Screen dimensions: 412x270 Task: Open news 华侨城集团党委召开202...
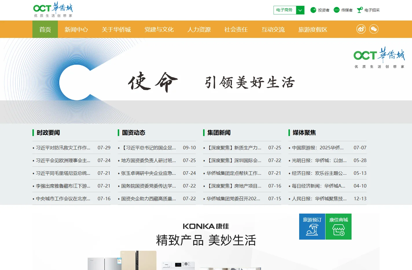(233, 199)
